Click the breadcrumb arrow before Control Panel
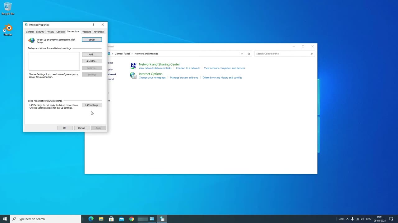Image resolution: width=398 pixels, height=223 pixels. pyautogui.click(x=113, y=54)
